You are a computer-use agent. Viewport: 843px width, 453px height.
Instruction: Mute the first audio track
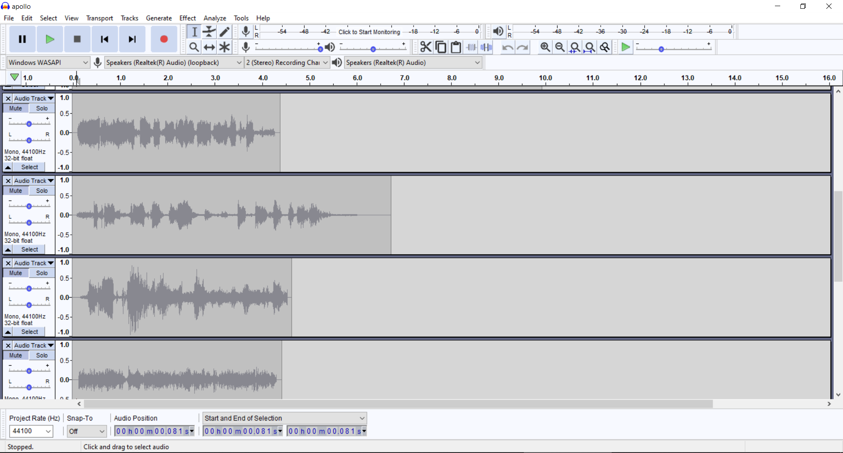(15, 108)
